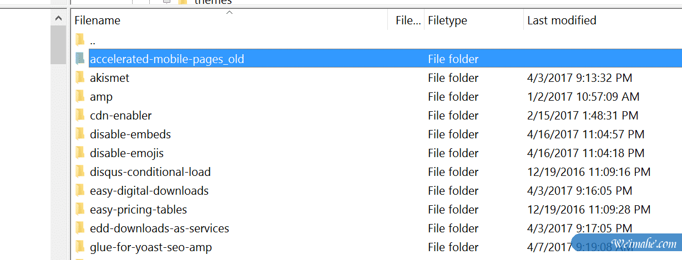Select the edd-downloads-as-services folder entry
682x260 pixels.
tap(159, 228)
